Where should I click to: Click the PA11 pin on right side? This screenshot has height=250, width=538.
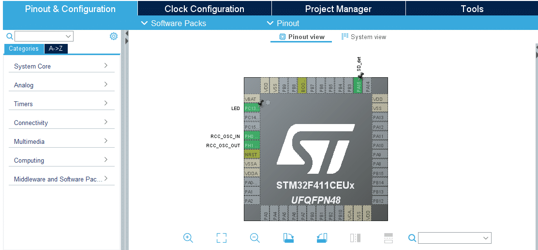point(380,136)
